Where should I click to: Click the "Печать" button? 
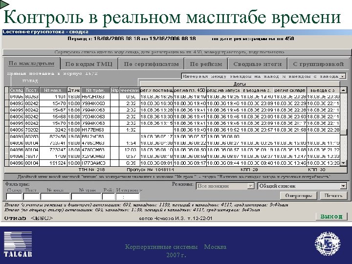coord(333,196)
